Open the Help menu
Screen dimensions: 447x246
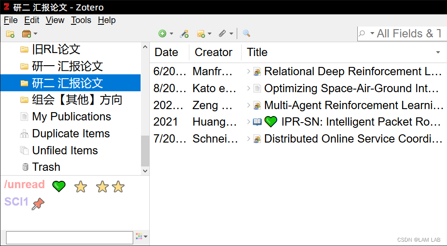coord(107,20)
